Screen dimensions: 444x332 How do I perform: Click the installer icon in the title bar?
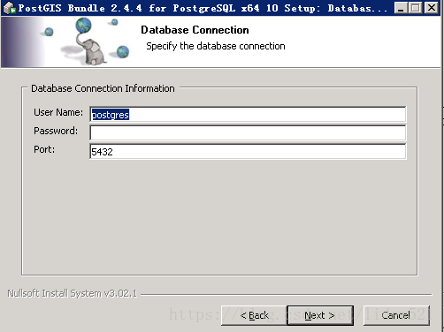(9, 8)
